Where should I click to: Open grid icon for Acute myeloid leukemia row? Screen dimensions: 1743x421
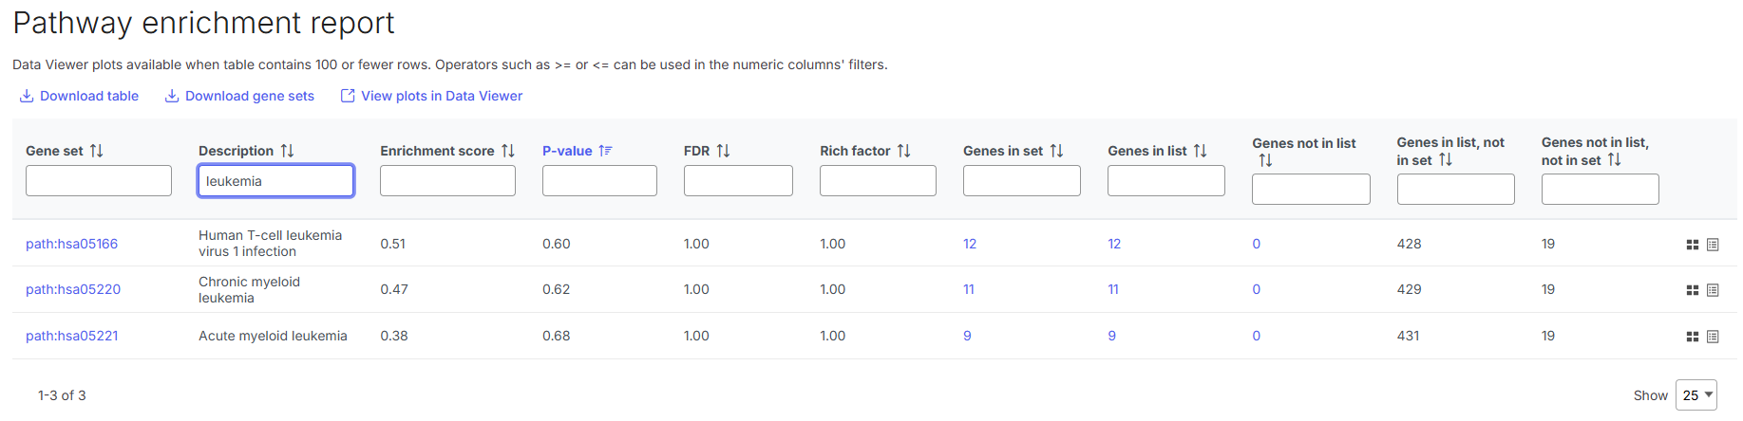[x=1692, y=337]
